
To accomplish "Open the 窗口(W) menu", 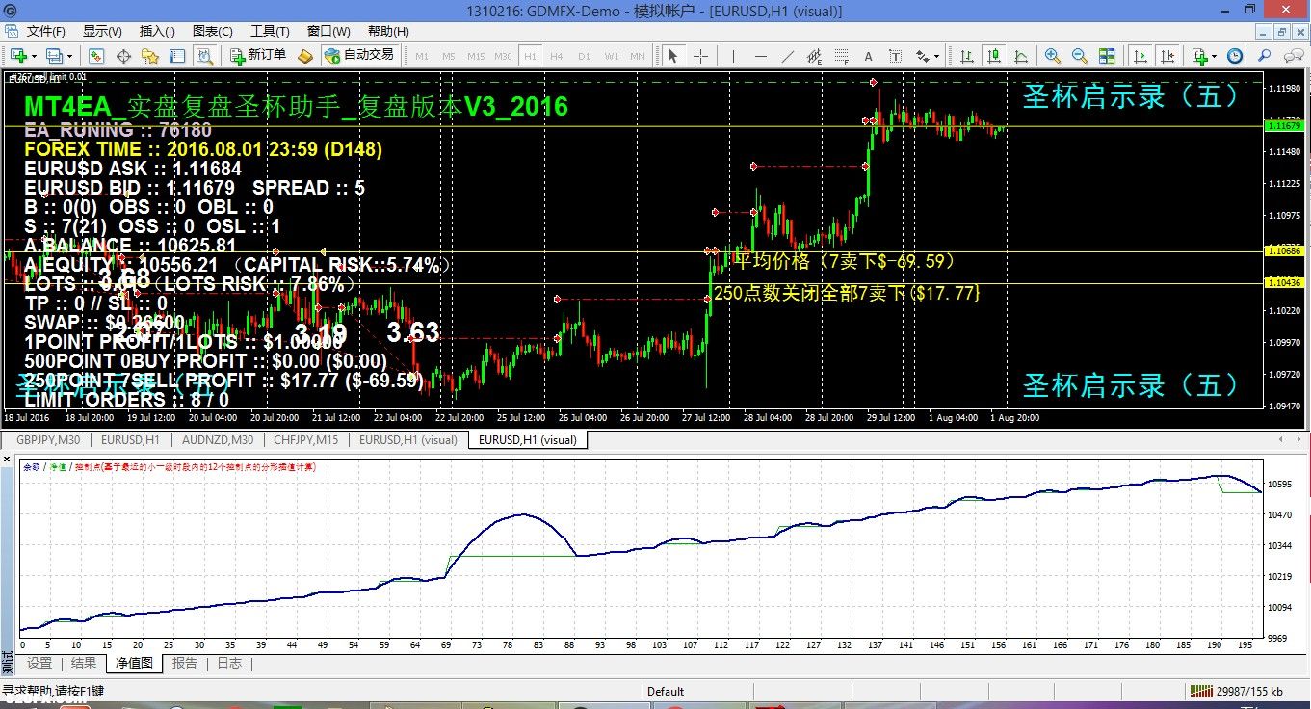I will click(x=328, y=32).
